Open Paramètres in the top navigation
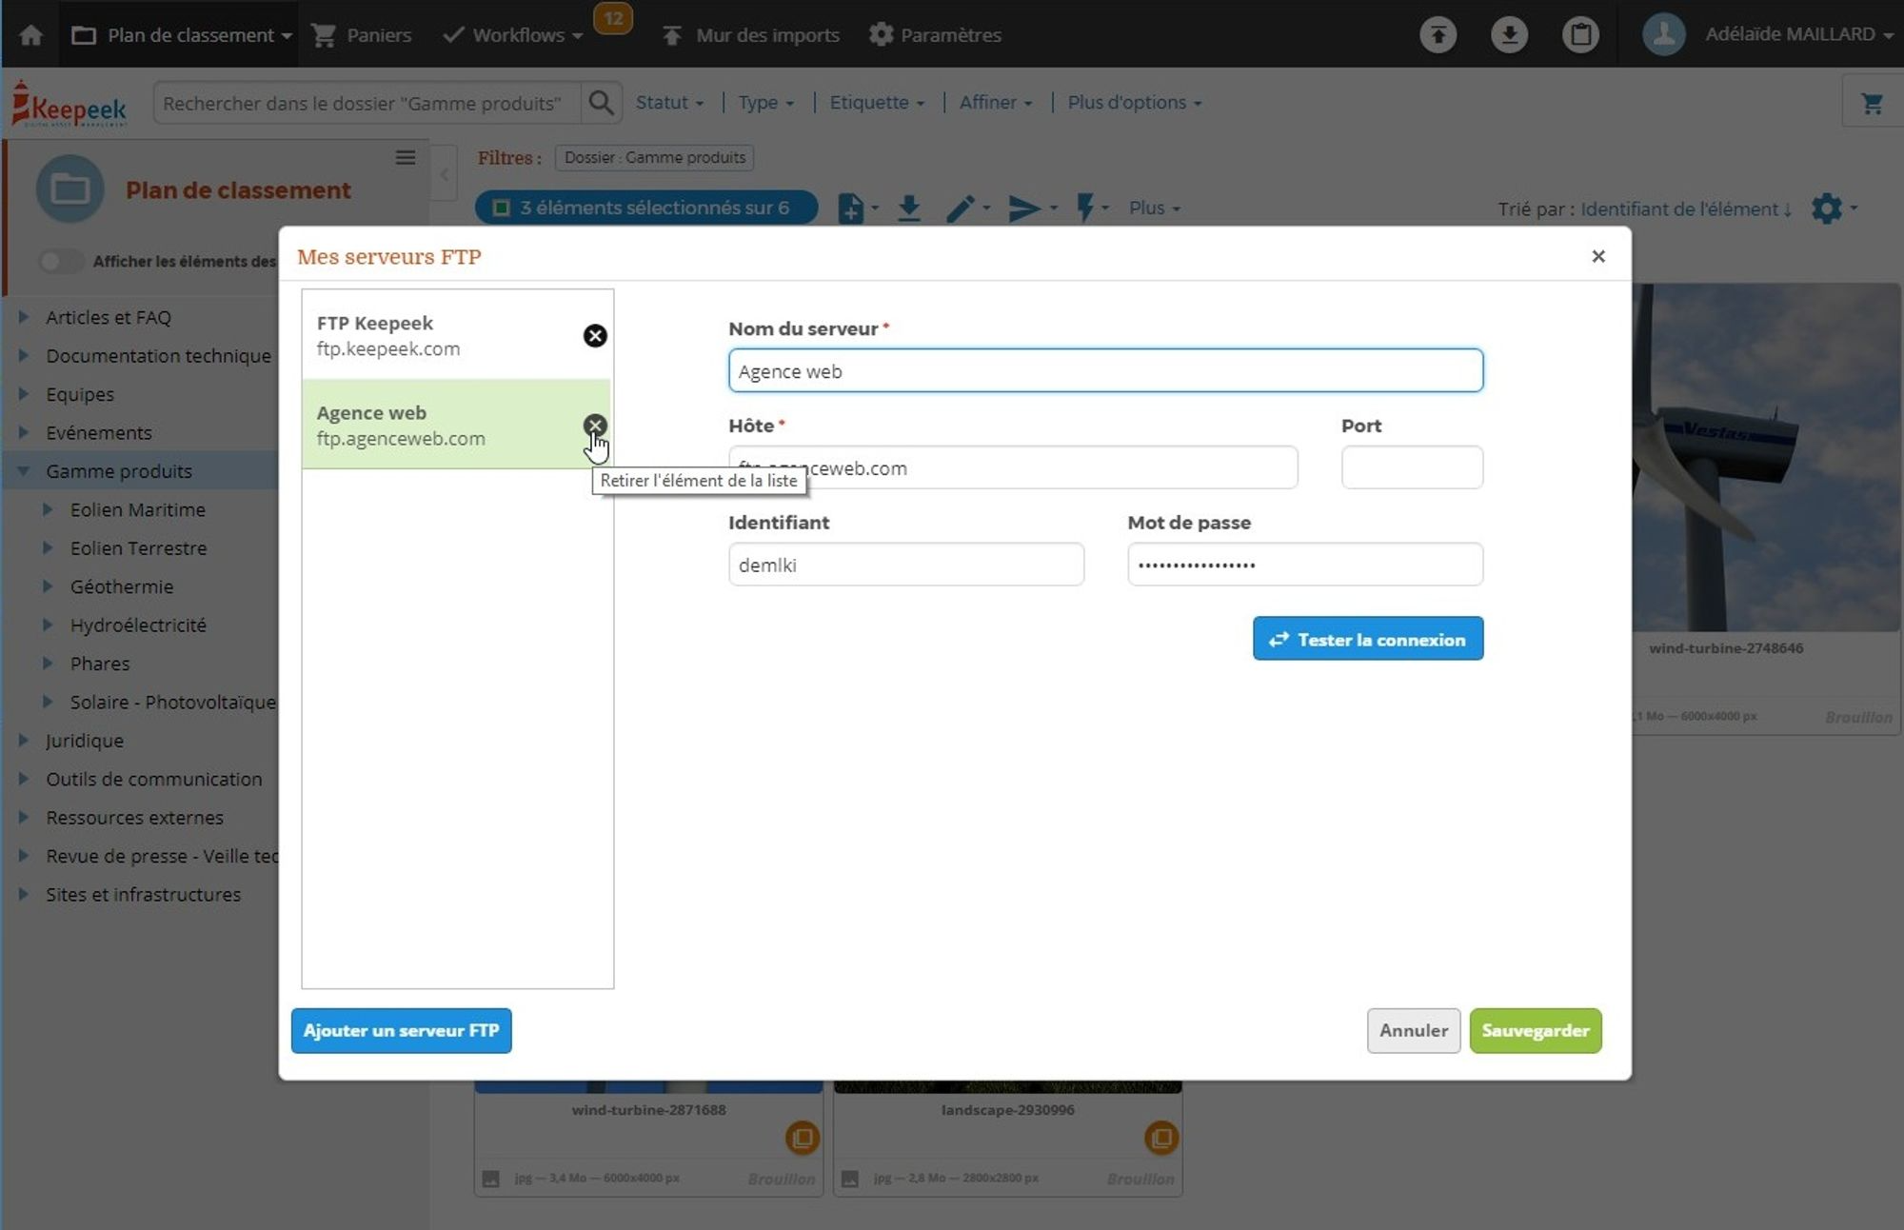1904x1230 pixels. 936,35
